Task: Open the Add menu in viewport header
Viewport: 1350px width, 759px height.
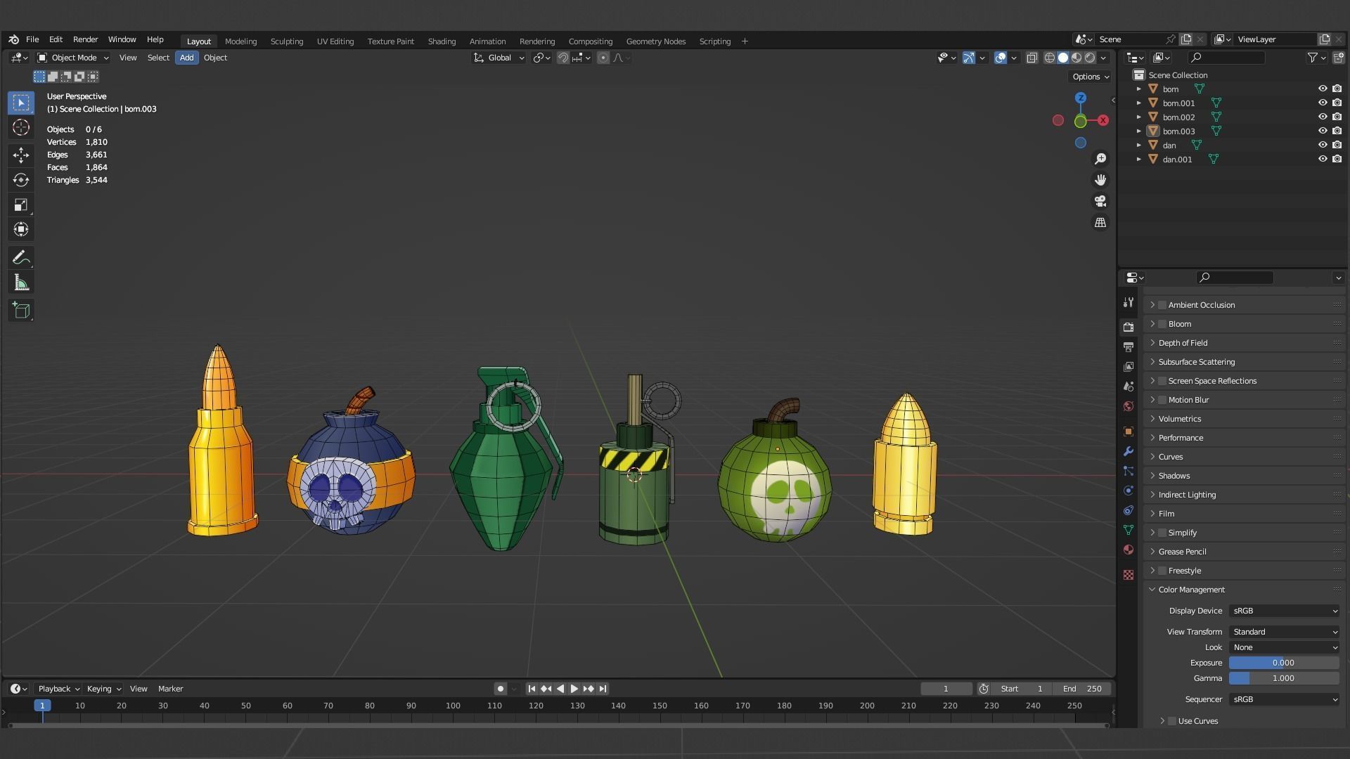Action: 186,58
